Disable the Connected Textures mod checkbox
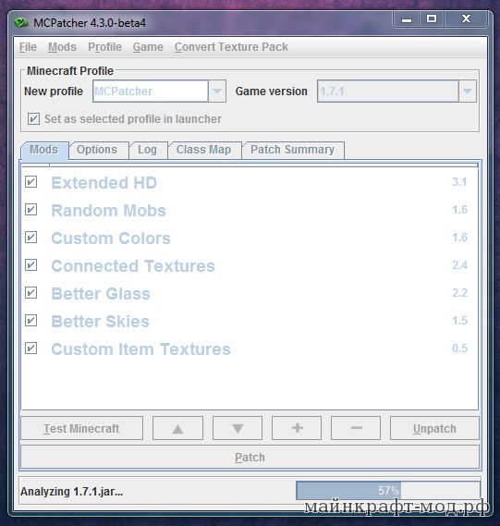This screenshot has height=526, width=500. pos(30,265)
